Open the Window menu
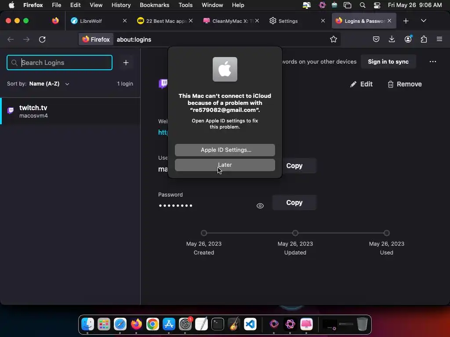 [x=212, y=5]
